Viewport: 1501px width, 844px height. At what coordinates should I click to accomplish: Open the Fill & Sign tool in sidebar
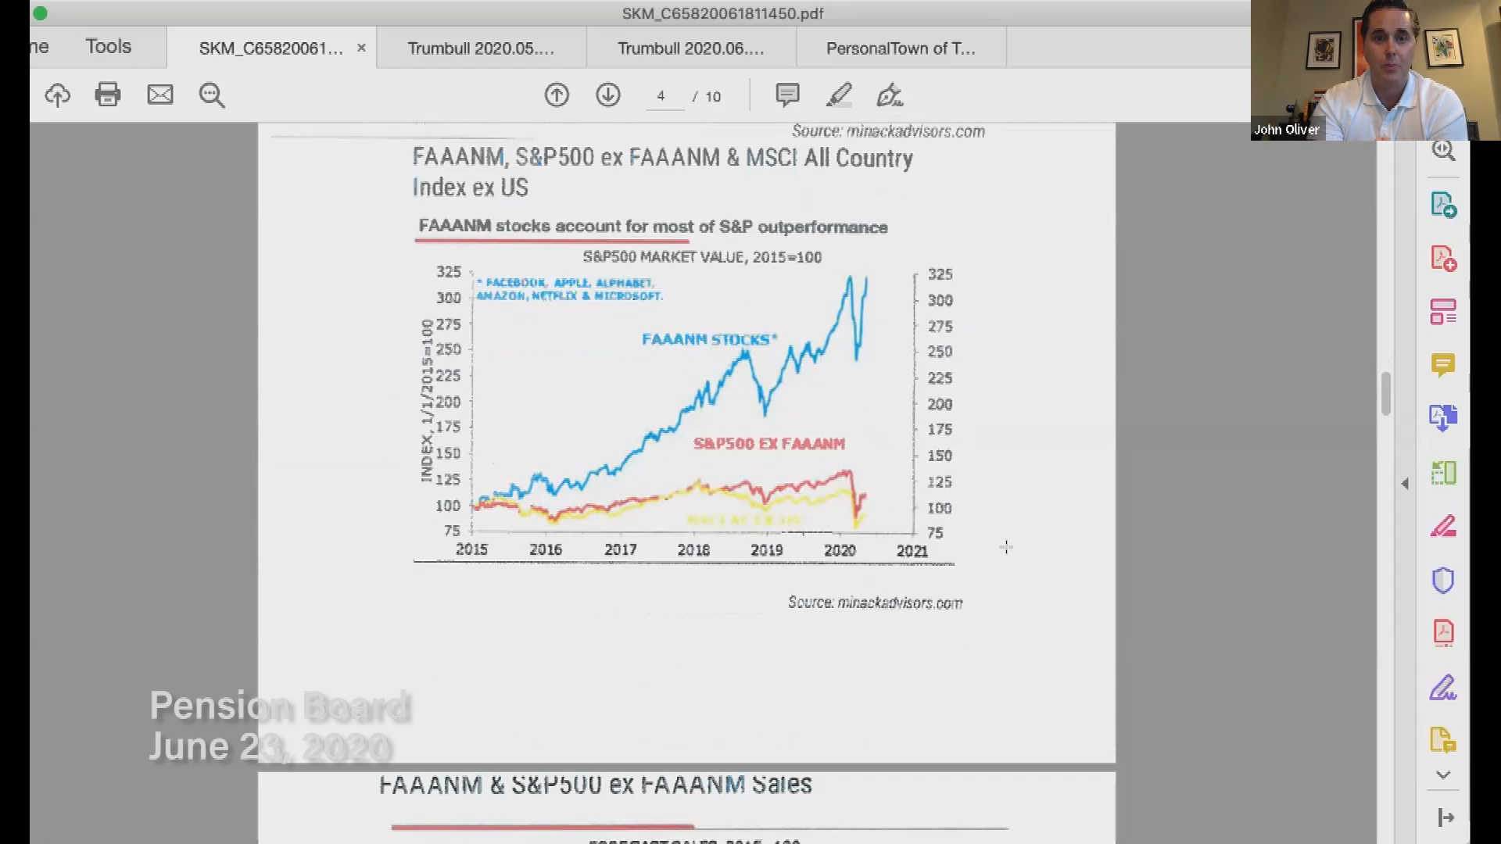[1443, 688]
